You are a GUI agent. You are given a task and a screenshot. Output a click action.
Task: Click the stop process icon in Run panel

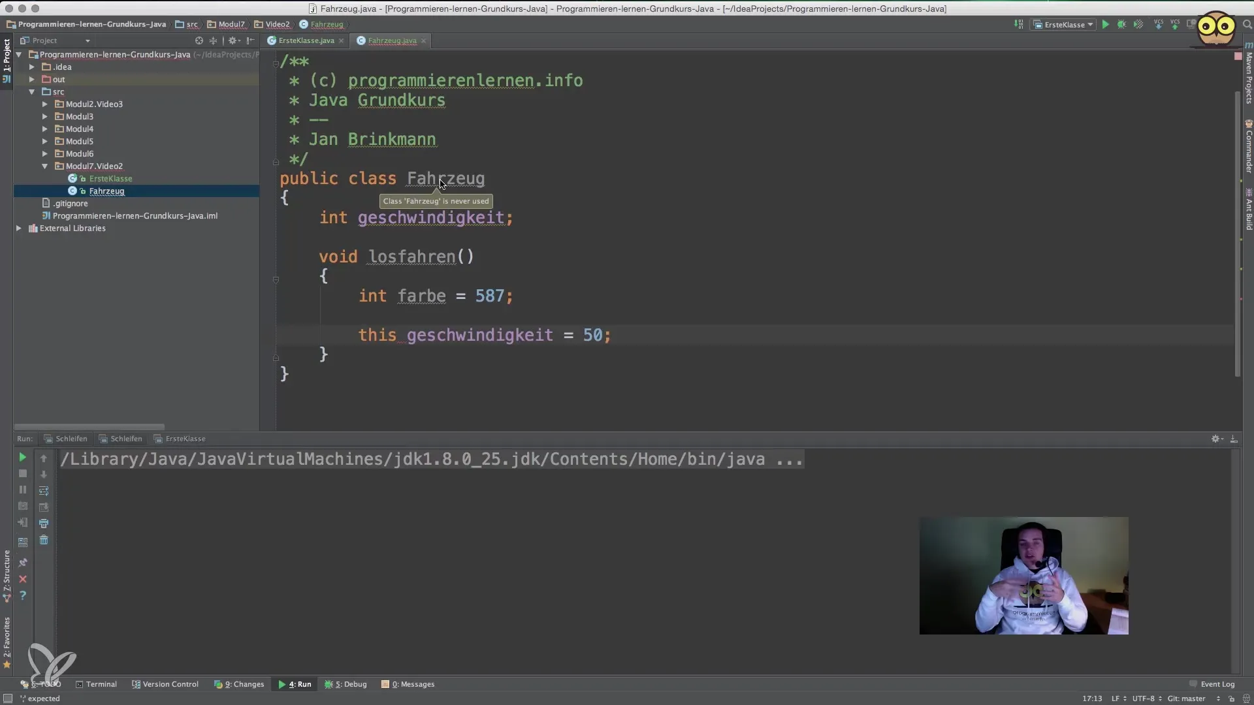pos(22,474)
